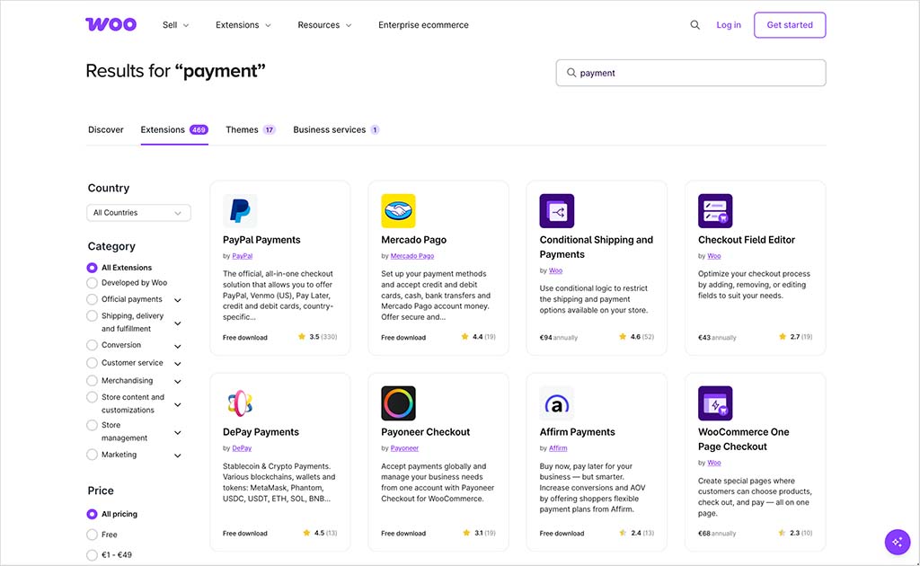Open the Mercado Pago developer link
The image size is (920, 566).
pyautogui.click(x=412, y=256)
